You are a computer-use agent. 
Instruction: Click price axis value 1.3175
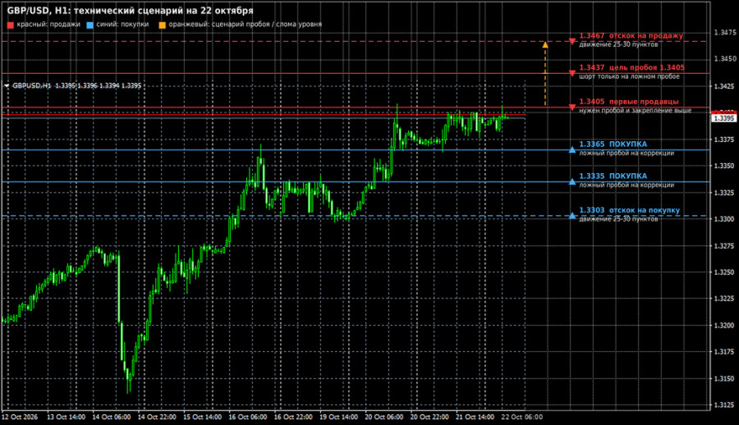pos(724,352)
